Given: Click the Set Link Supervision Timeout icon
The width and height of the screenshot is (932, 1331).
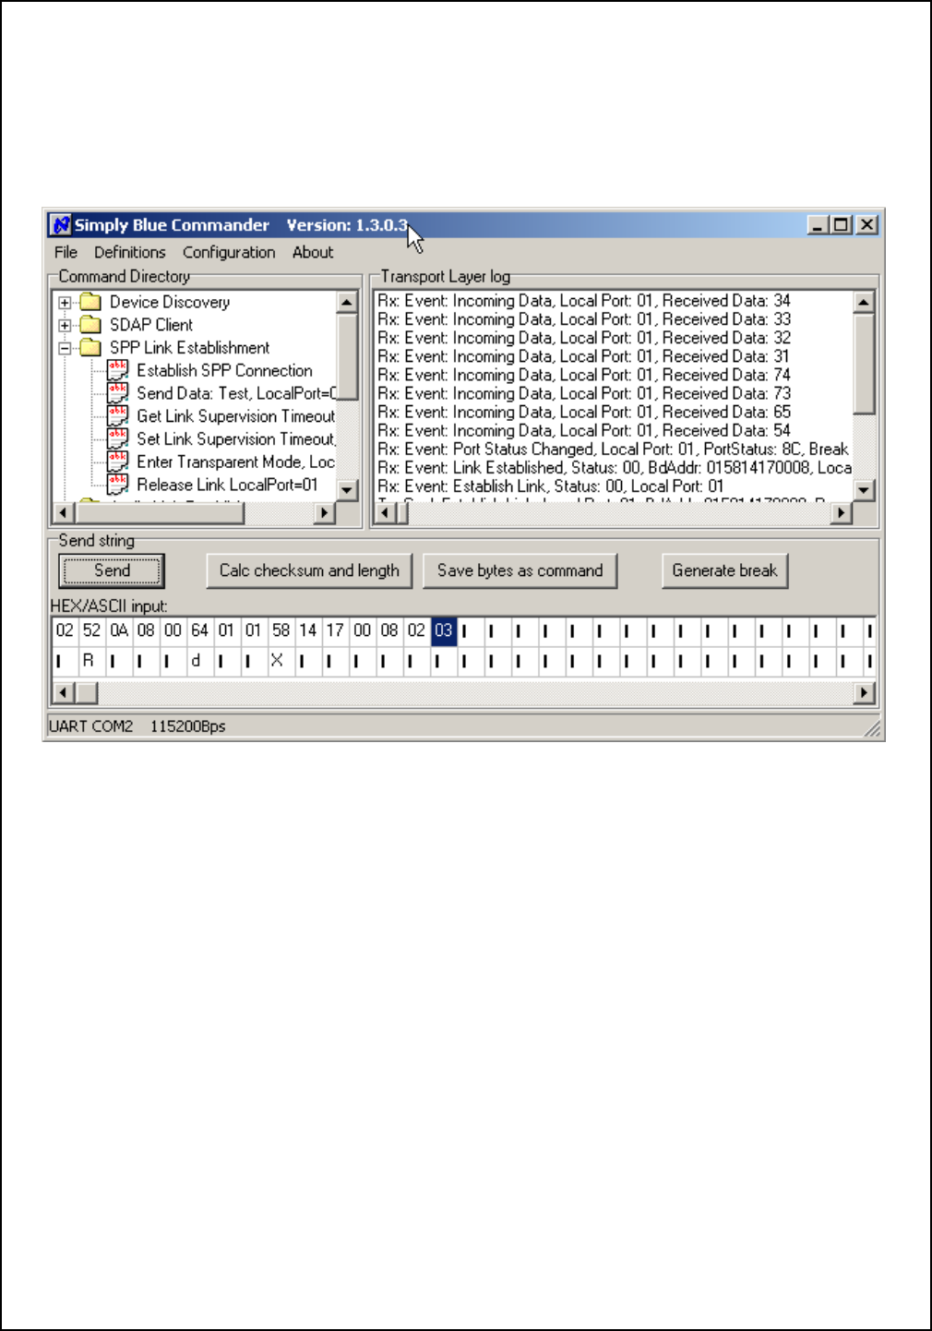Looking at the screenshot, I should click(x=118, y=438).
